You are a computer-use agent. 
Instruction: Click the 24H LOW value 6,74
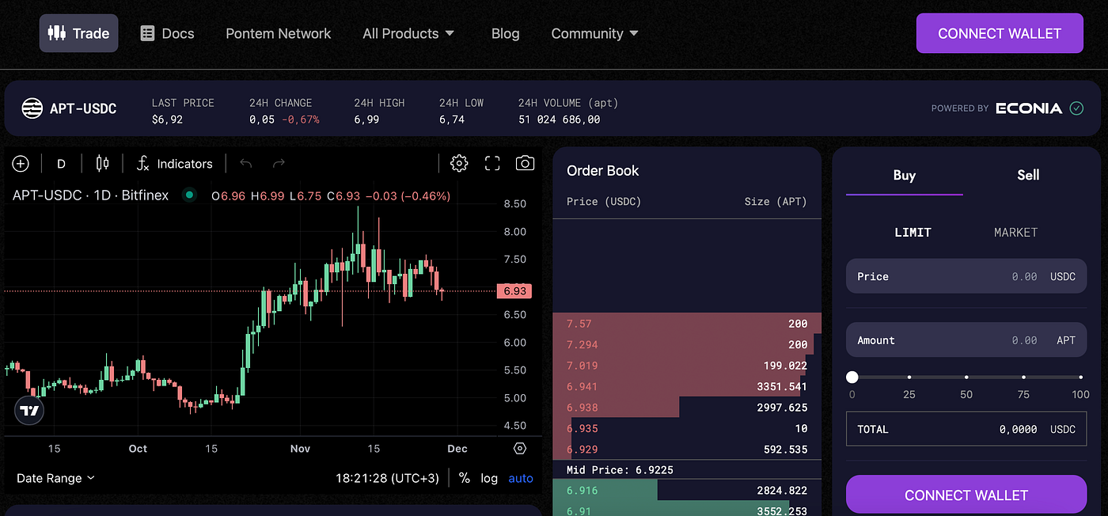pos(452,120)
